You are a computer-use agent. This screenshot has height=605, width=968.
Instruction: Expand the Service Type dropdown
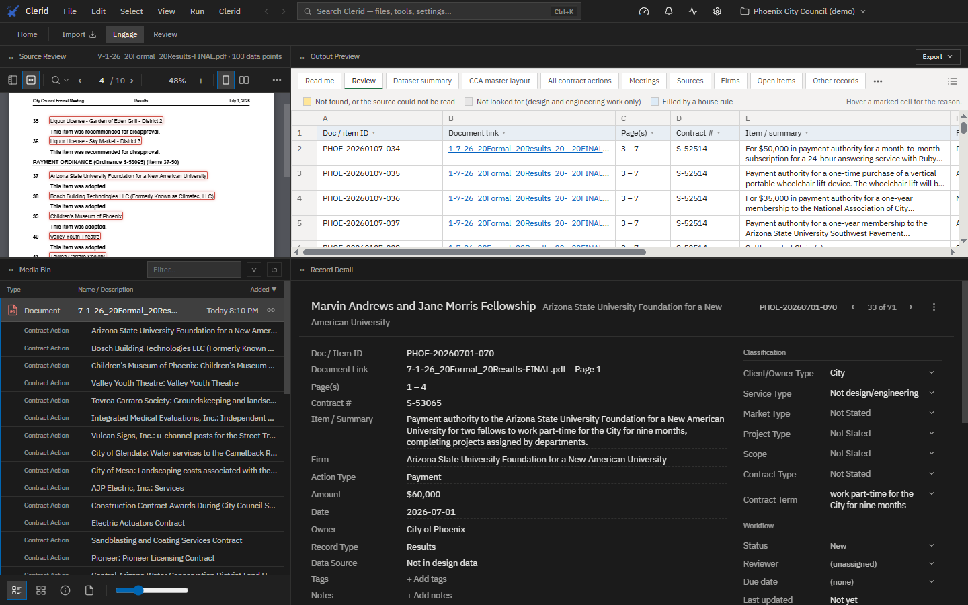pos(882,393)
